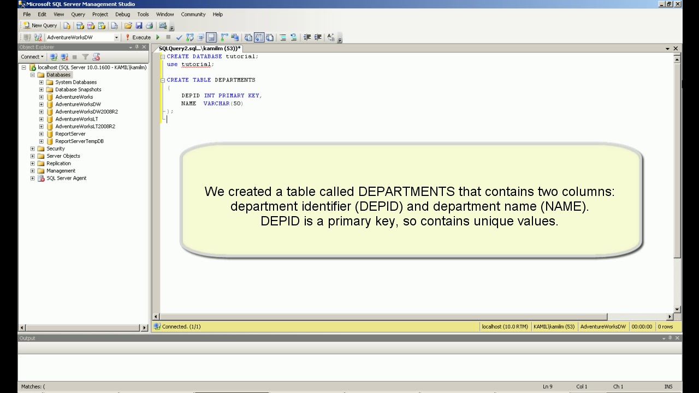Toggle Include Client Statistics
This screenshot has width=699, height=393.
(x=235, y=38)
